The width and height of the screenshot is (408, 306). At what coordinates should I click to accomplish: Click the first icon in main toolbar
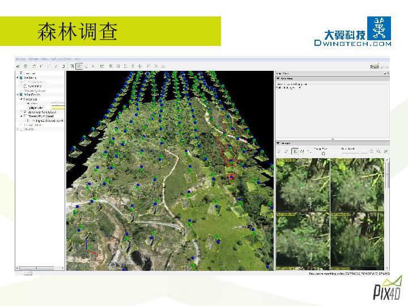click(x=18, y=66)
